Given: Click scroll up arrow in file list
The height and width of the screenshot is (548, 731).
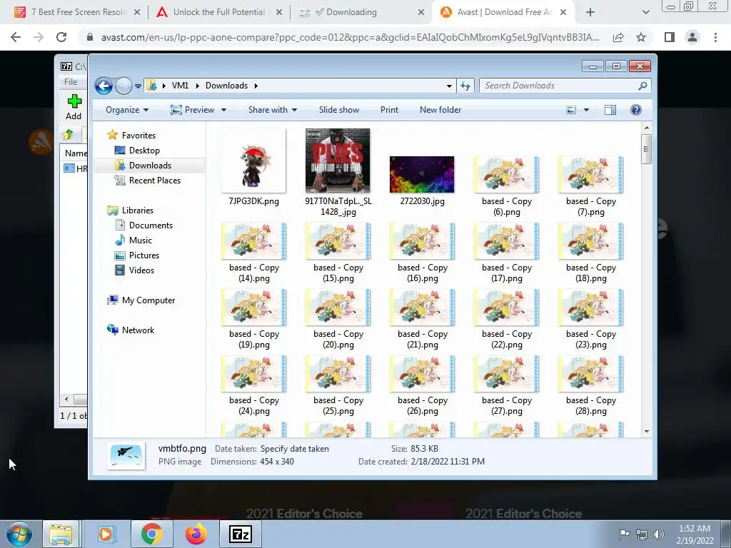Looking at the screenshot, I should click(647, 128).
